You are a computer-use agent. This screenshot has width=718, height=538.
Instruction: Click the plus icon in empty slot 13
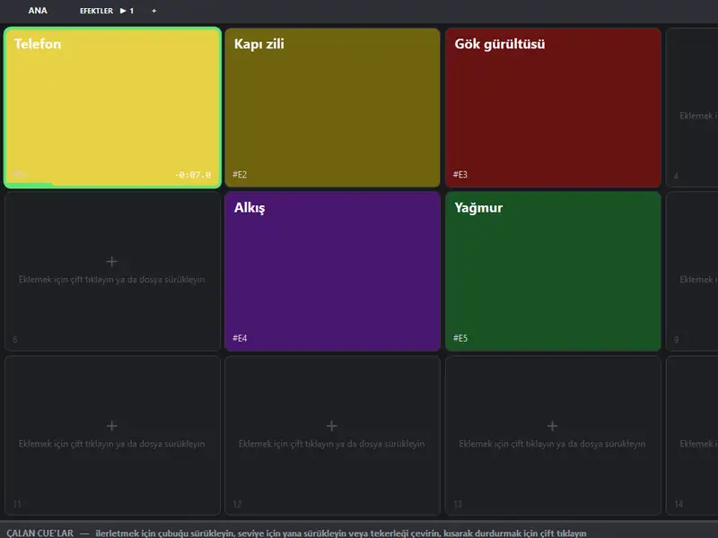click(552, 426)
